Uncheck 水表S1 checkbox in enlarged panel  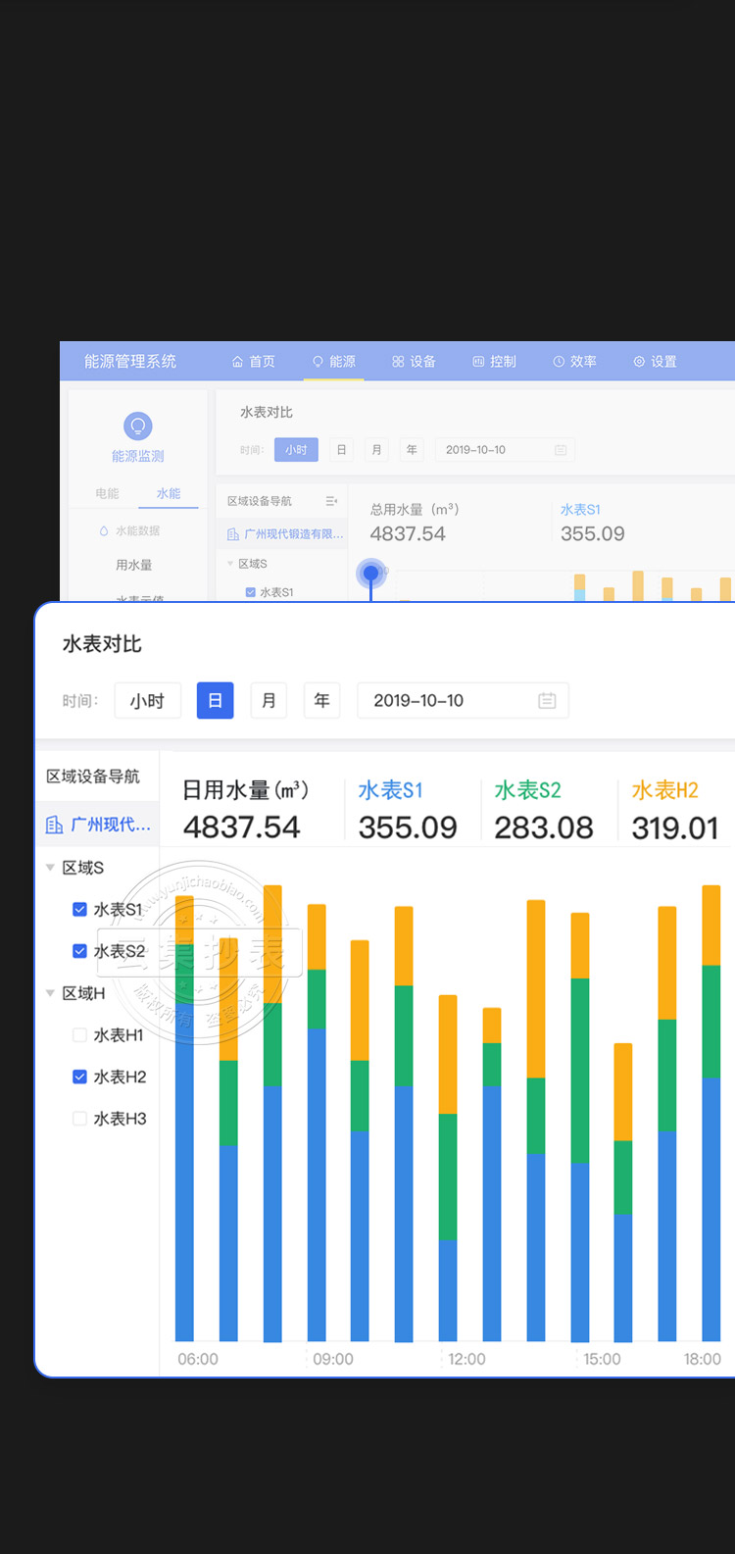(80, 909)
